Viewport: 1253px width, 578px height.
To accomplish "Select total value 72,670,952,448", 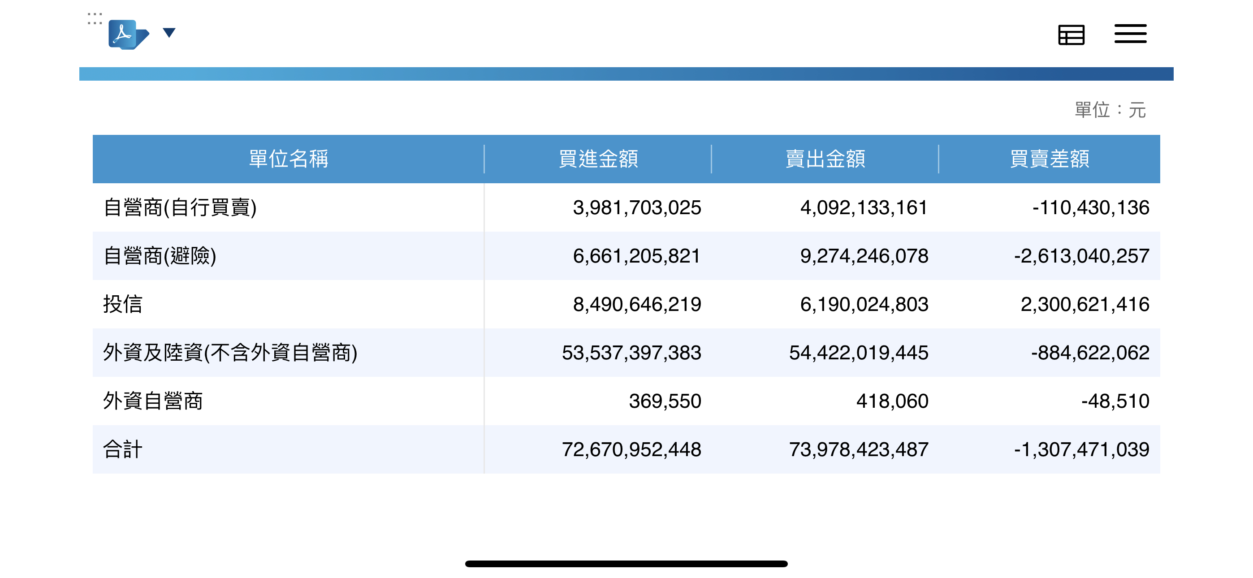I will pyautogui.click(x=631, y=449).
